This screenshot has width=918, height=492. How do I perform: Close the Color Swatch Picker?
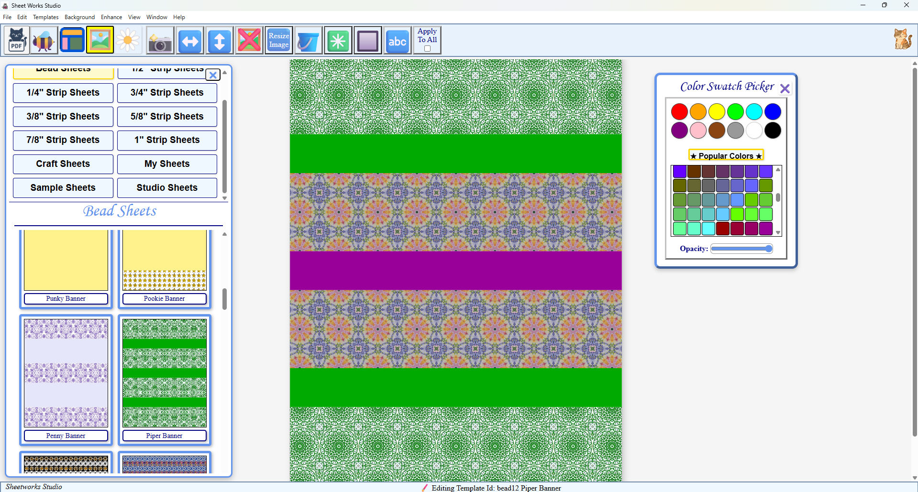785,87
